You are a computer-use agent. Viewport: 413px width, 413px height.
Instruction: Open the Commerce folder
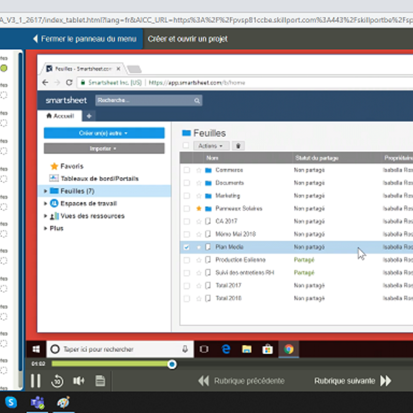tap(229, 170)
